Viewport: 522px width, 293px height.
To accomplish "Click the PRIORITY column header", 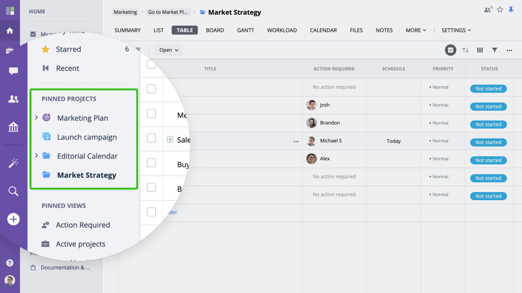I will pos(443,69).
